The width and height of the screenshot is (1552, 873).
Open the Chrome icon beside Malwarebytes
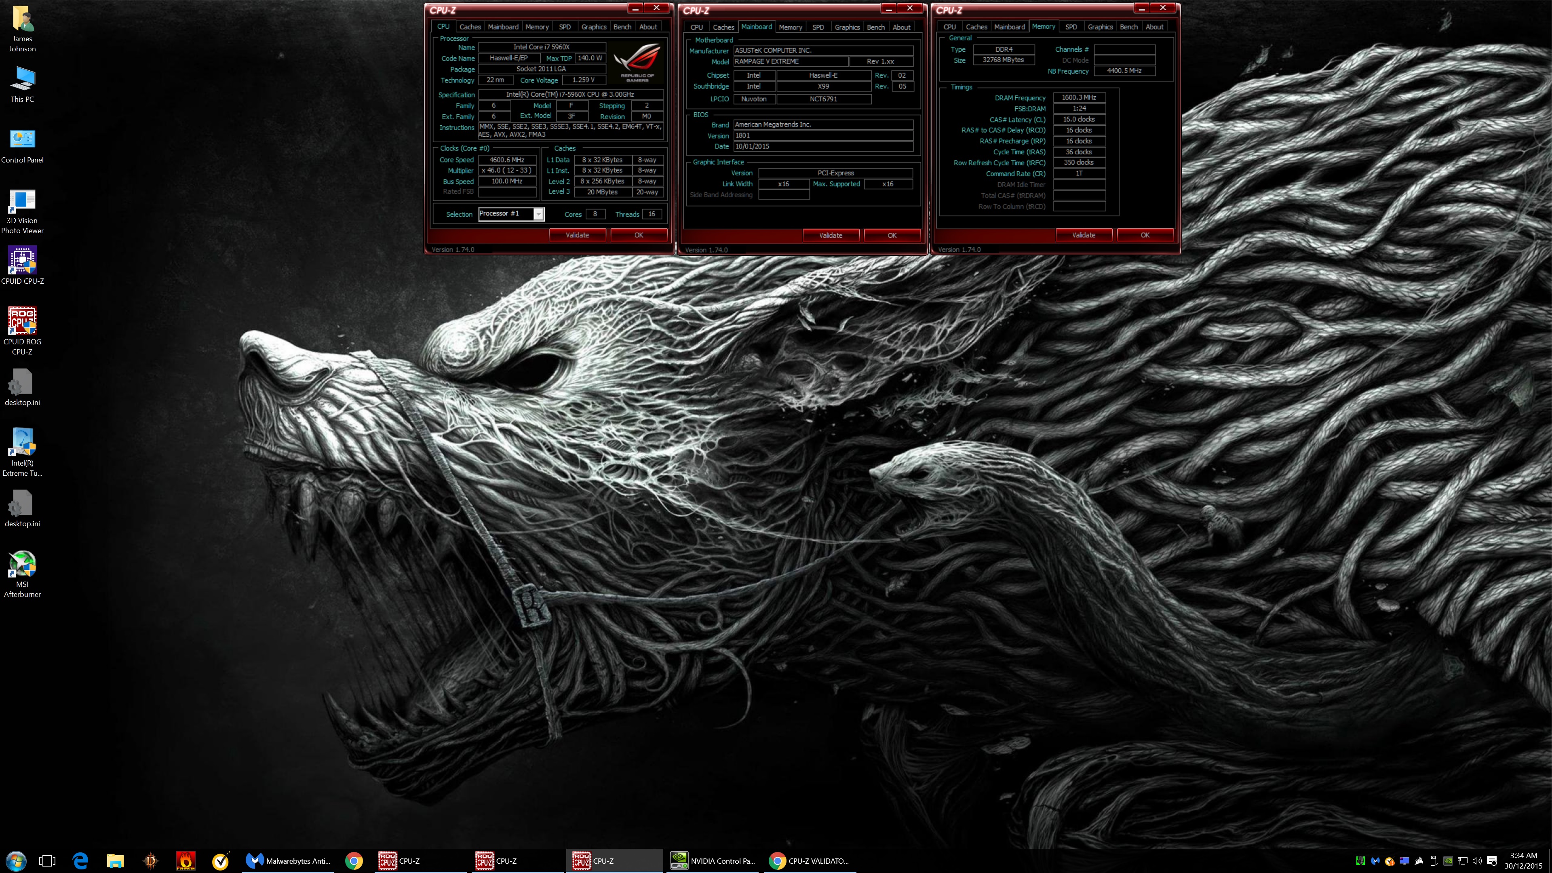click(354, 861)
